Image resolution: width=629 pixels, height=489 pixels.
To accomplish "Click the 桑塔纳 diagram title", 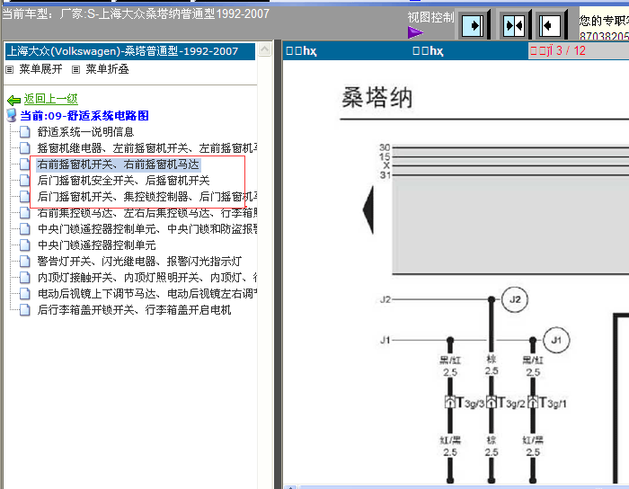I will coord(377,97).
